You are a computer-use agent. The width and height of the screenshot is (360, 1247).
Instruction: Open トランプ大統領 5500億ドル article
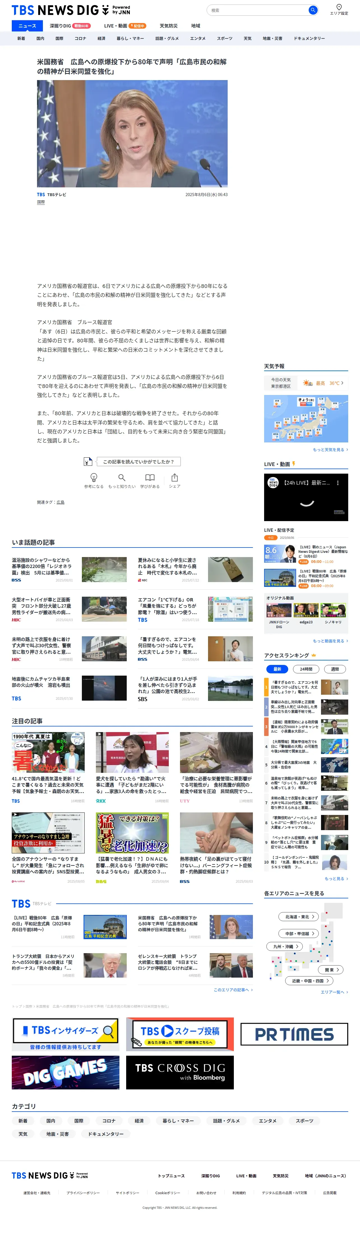[69, 965]
